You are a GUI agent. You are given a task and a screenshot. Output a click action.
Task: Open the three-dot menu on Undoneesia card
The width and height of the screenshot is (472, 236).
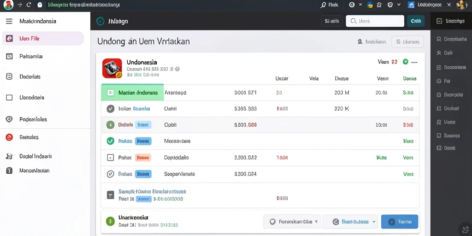click(414, 62)
